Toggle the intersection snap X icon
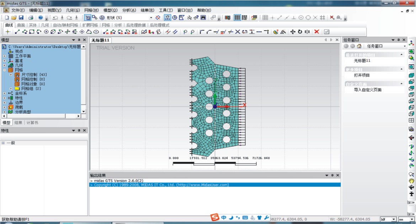The width and height of the screenshot is (416, 224). click(315, 17)
